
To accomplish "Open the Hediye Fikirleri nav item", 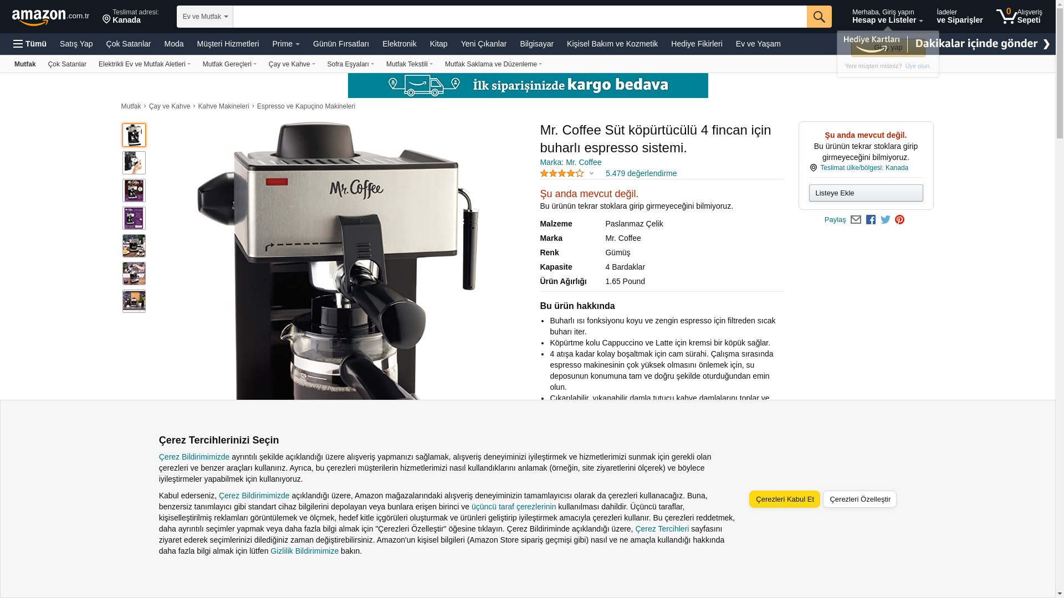I will point(696,44).
